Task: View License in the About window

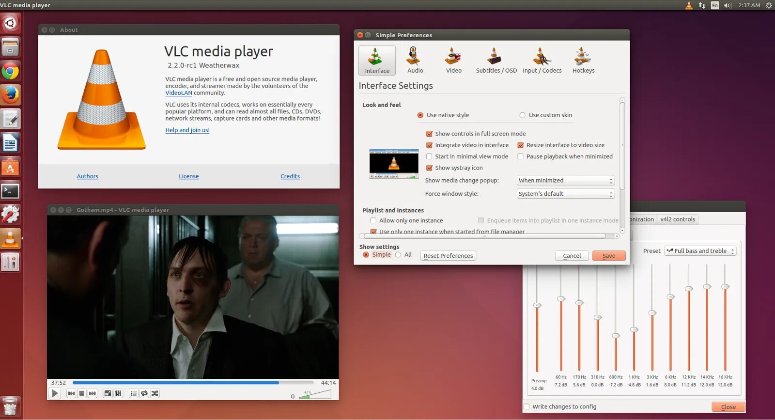Action: click(189, 176)
